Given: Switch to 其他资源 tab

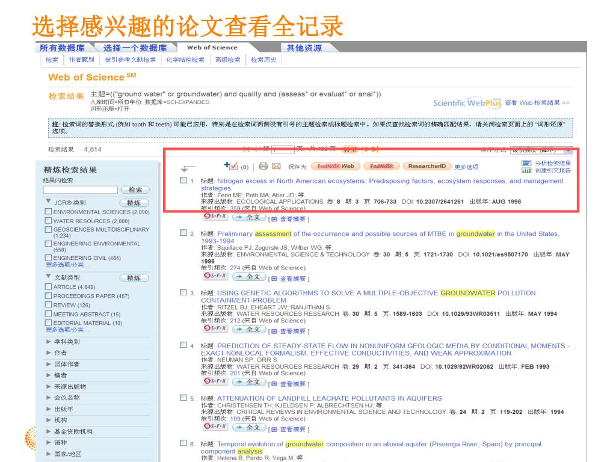Looking at the screenshot, I should tap(304, 48).
